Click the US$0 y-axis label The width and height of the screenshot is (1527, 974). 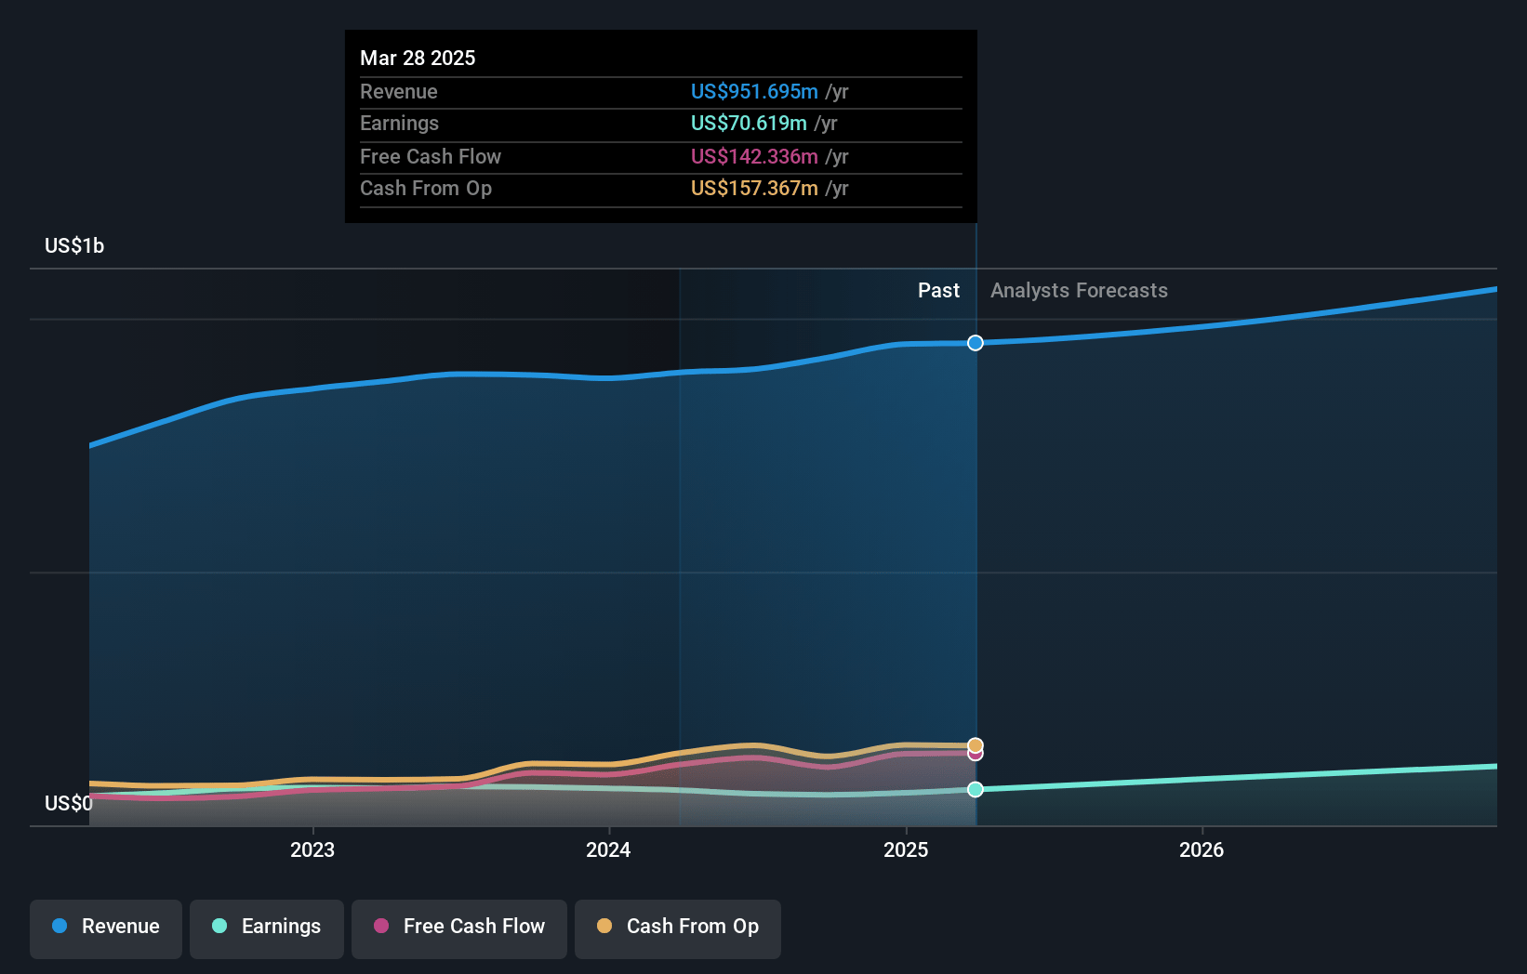pos(69,803)
